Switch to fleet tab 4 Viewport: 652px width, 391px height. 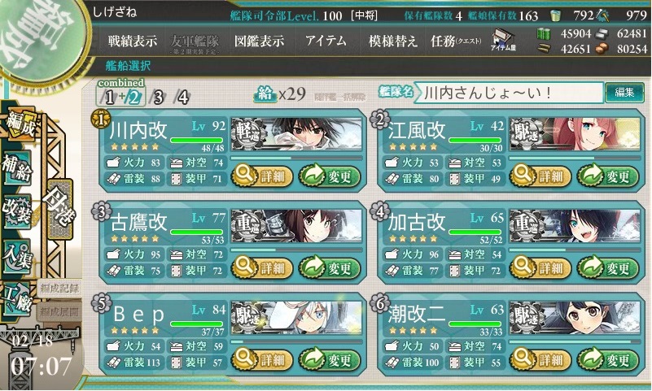click(183, 97)
